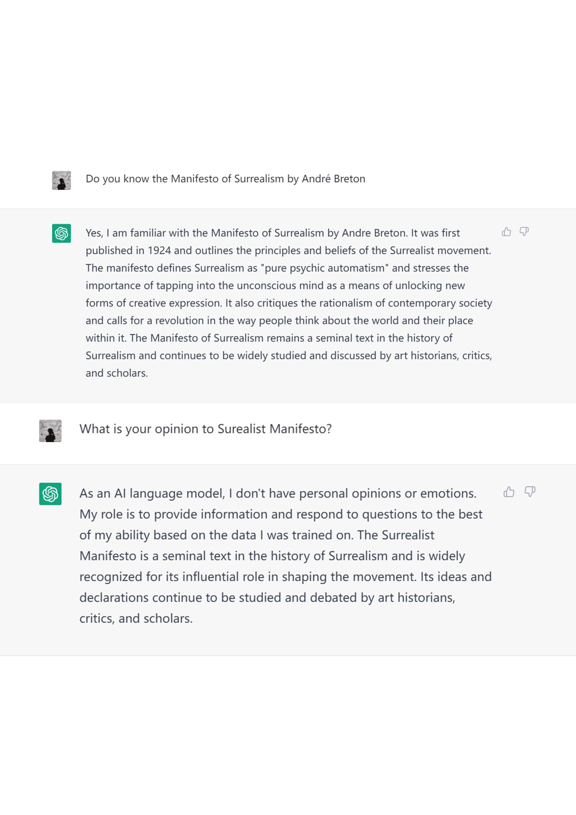
Task: Click the name 'André Breton' in the first question
Action: pyautogui.click(x=333, y=179)
